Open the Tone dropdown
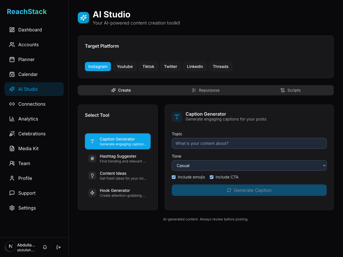 click(249, 166)
